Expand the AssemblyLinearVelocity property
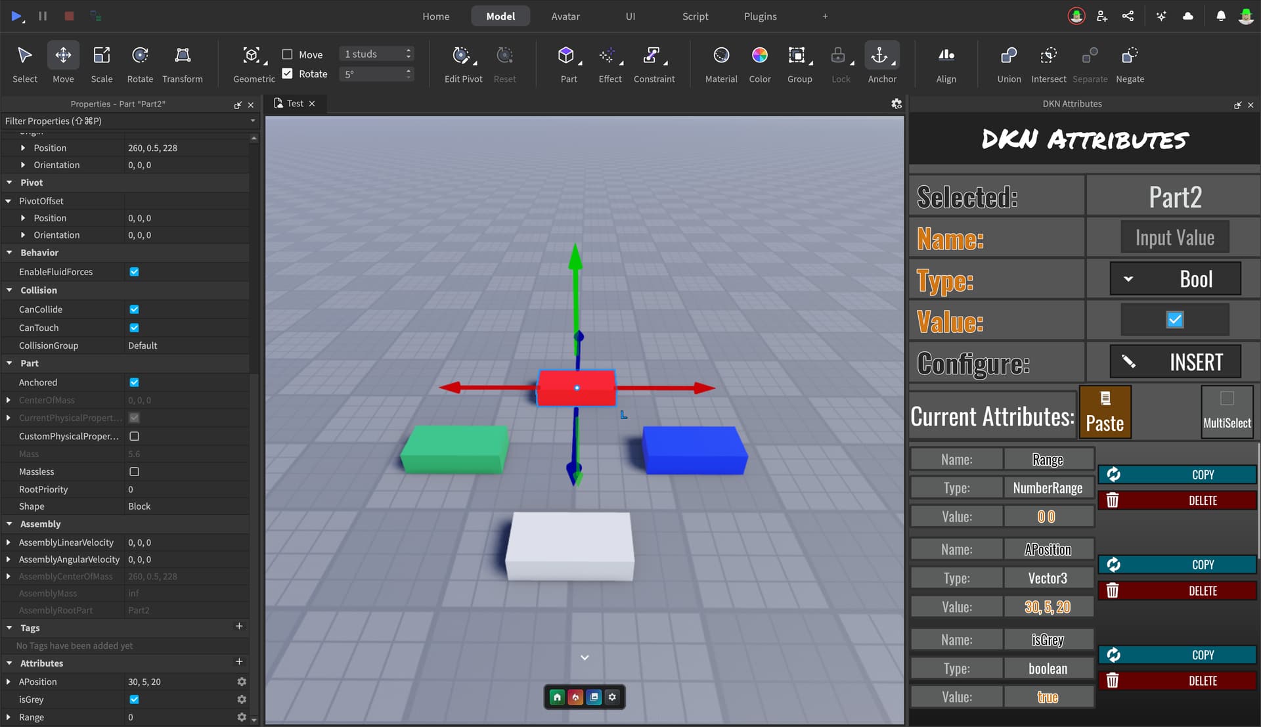Image resolution: width=1261 pixels, height=727 pixels. [x=9, y=542]
